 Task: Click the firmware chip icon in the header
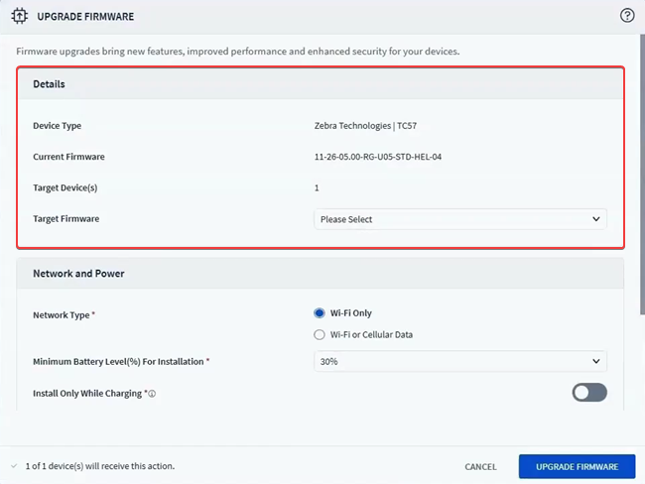pos(19,16)
